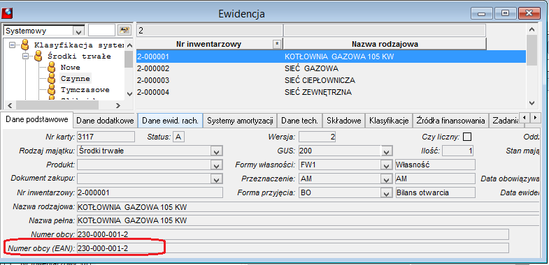Click the empty filter field beside name column

[x=385, y=31]
